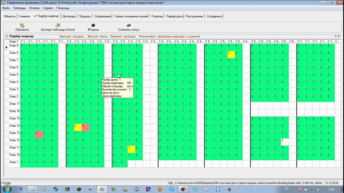
Task: Launch Firefox from the taskbar
Action: 230,189
